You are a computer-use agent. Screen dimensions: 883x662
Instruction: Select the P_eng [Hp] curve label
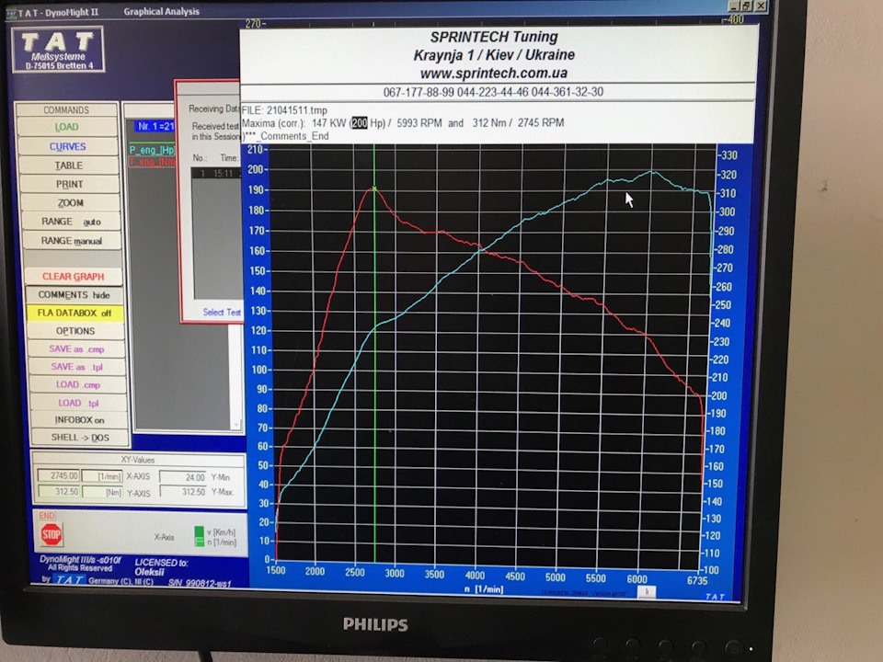point(152,150)
